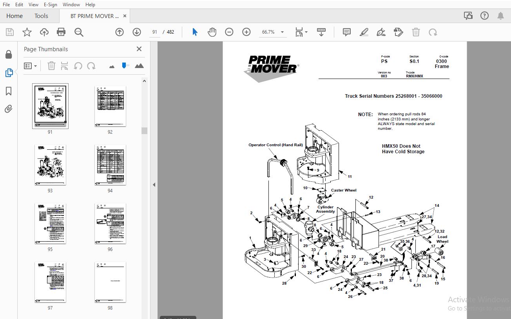The height and width of the screenshot is (319, 511).
Task: Go to next page with down arrow
Action: [x=136, y=32]
